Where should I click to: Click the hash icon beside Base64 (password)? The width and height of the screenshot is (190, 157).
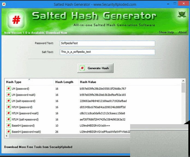(x=8, y=126)
